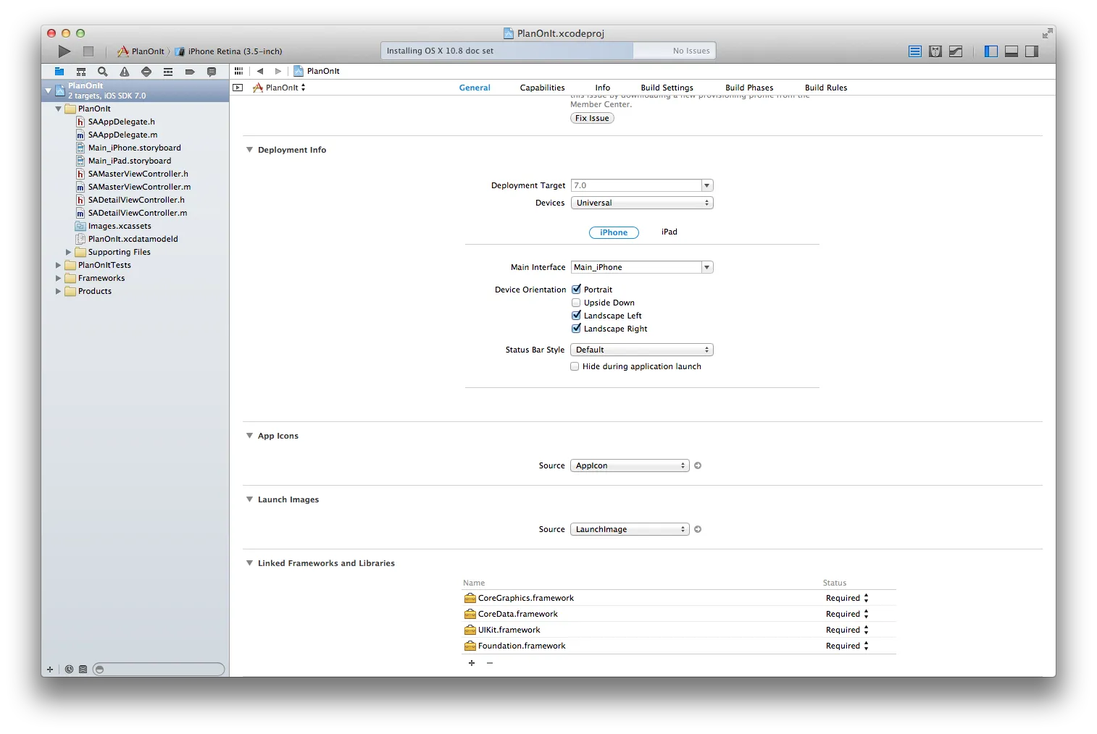1097x734 pixels.
Task: Go forward in the editor jump bar
Action: point(278,71)
